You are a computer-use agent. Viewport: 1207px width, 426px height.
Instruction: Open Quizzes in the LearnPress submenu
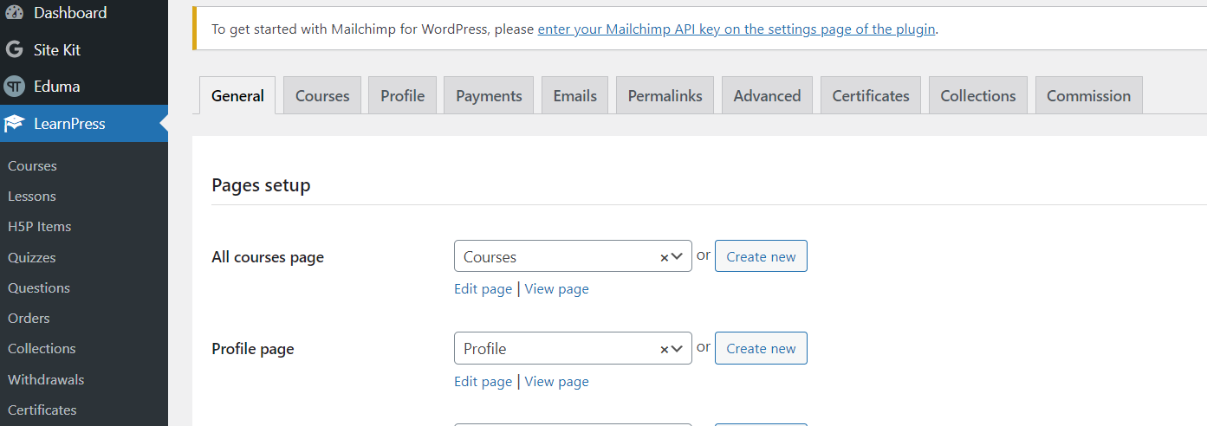point(32,257)
